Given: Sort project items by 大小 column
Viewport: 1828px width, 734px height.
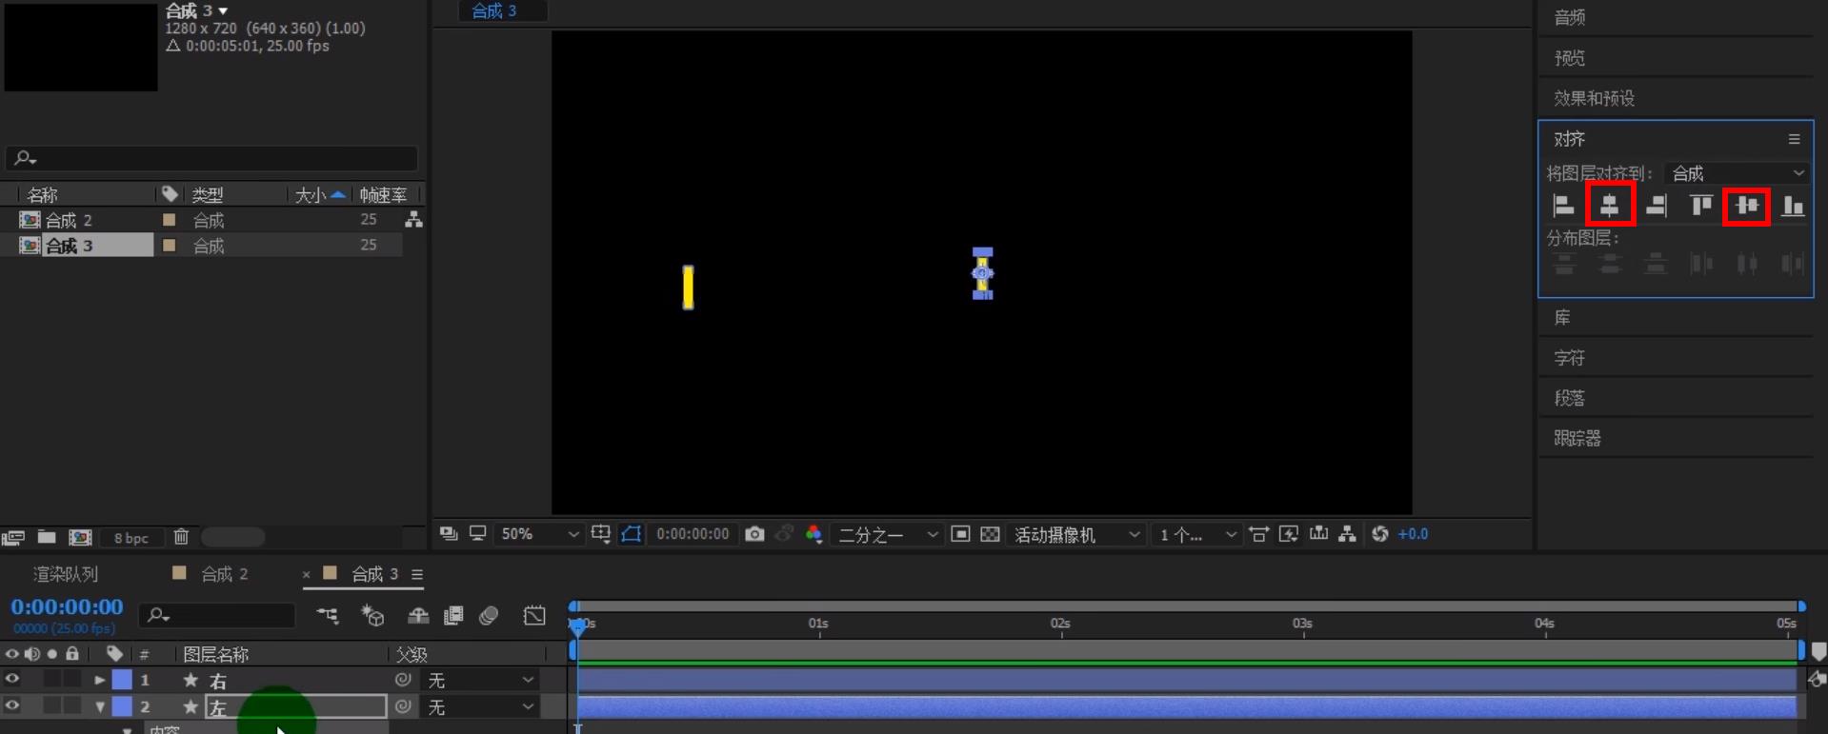Looking at the screenshot, I should pos(311,195).
